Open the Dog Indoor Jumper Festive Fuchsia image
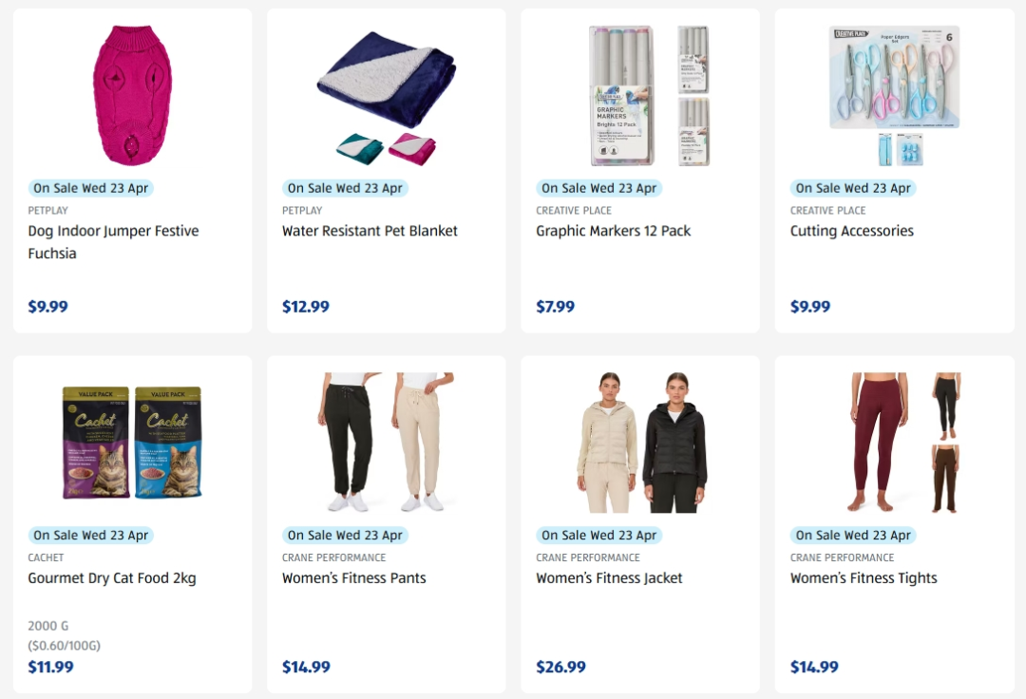1026x699 pixels. tap(133, 96)
